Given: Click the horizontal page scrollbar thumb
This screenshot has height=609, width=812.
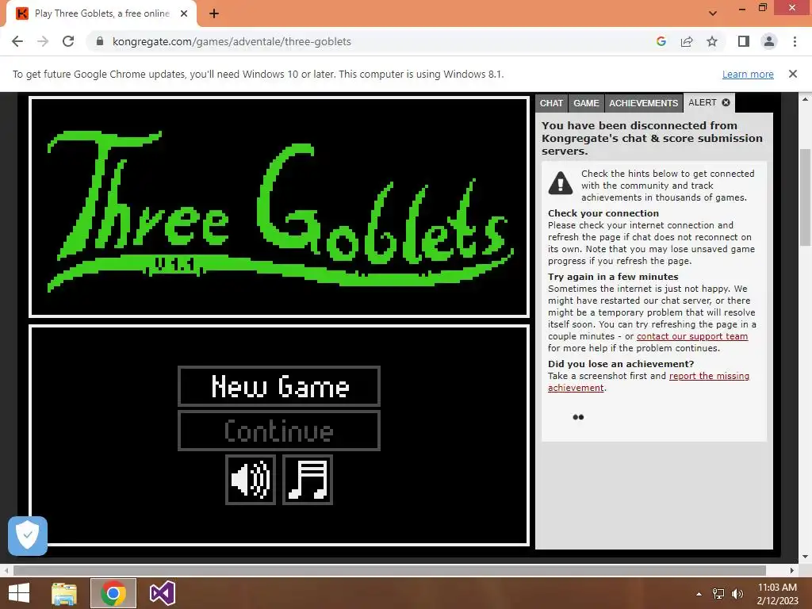Looking at the screenshot, I should [389, 571].
